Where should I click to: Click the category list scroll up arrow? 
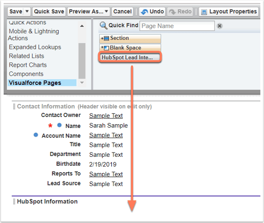[82, 26]
